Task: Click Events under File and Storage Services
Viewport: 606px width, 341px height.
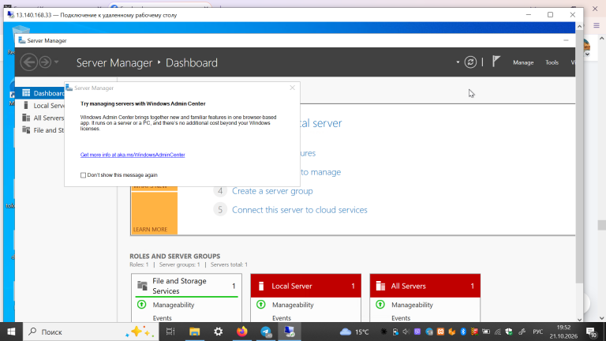Action: click(x=162, y=318)
